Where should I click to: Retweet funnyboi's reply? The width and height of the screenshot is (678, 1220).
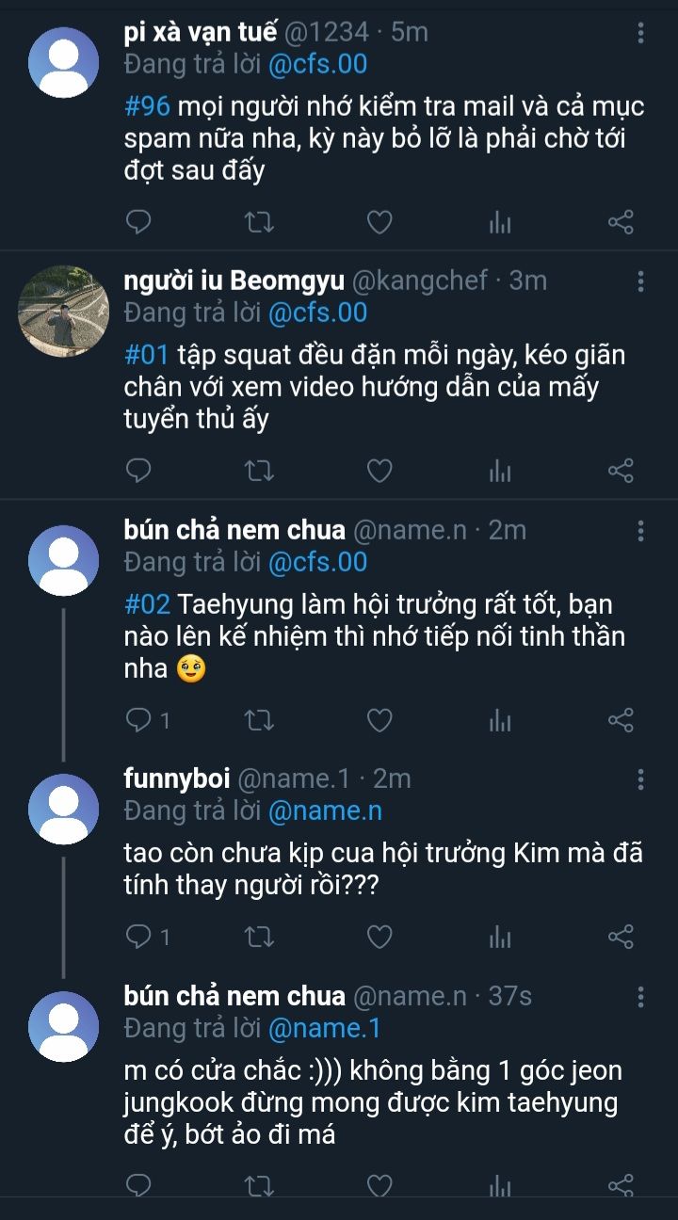(259, 938)
